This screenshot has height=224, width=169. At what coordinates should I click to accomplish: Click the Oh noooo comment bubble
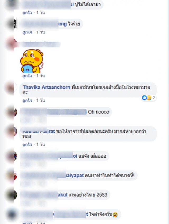(x=66, y=112)
